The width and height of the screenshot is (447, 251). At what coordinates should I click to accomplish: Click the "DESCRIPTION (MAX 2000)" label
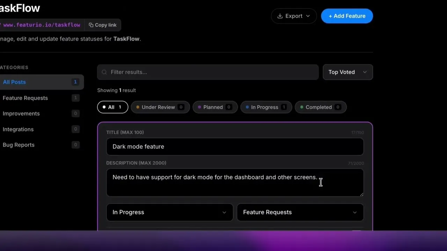[136, 163]
